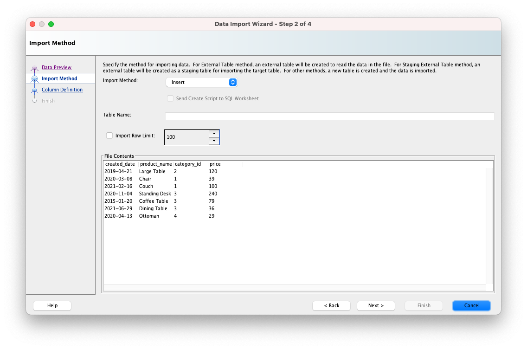Click the Finish step circle icon

[34, 101]
